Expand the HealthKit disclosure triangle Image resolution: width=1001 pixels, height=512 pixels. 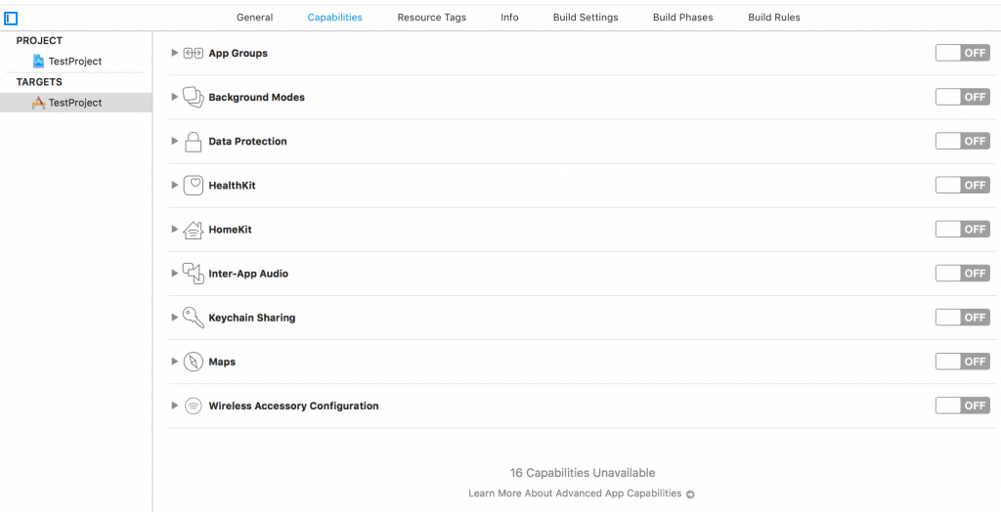click(x=174, y=185)
